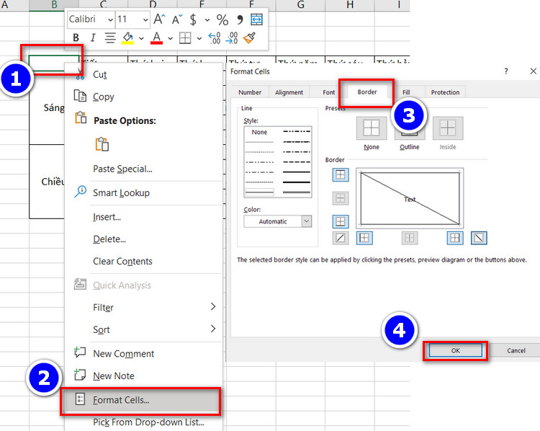Choose Cut from context menu
This screenshot has width=540, height=431.
(100, 74)
